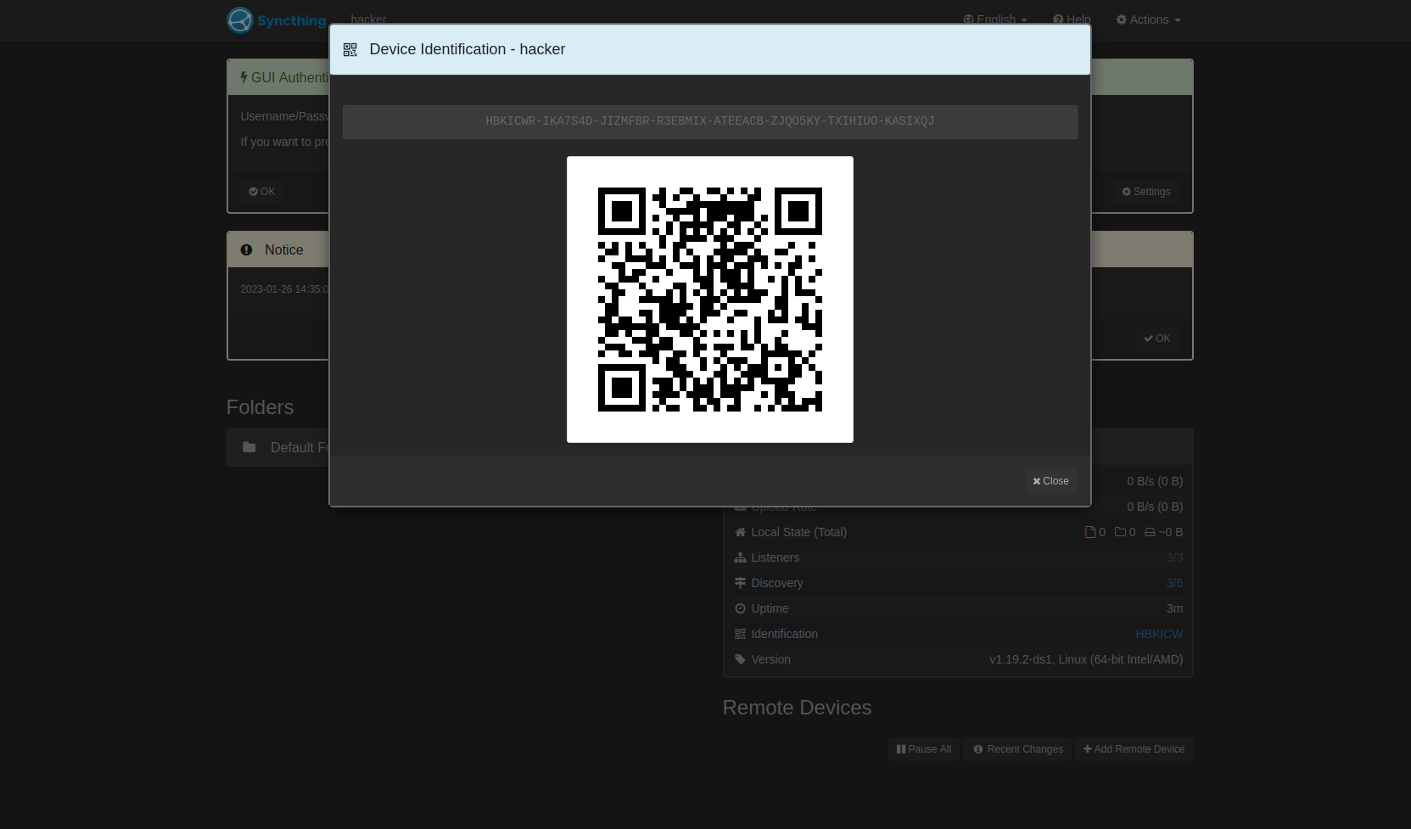Click the Remote Devices heading

(797, 708)
